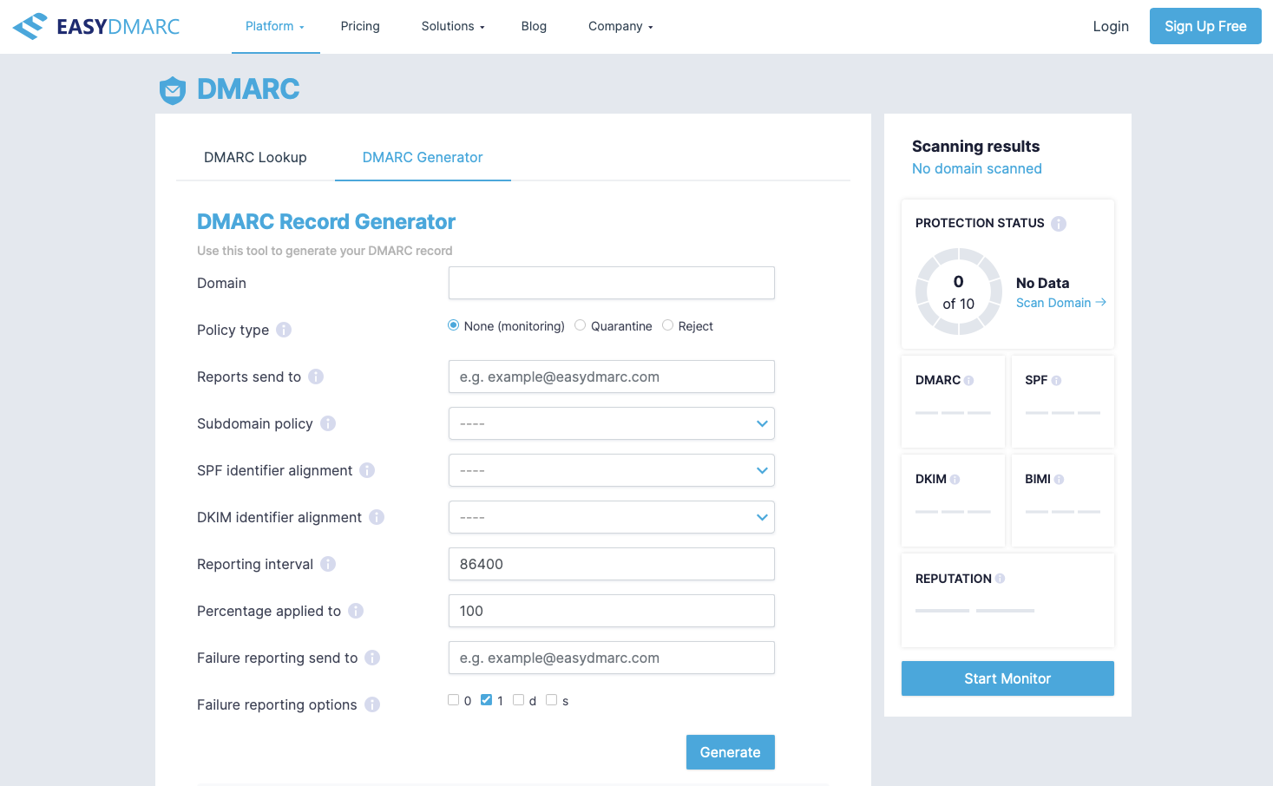The height and width of the screenshot is (786, 1273).
Task: Click the Generate button
Action: click(730, 752)
